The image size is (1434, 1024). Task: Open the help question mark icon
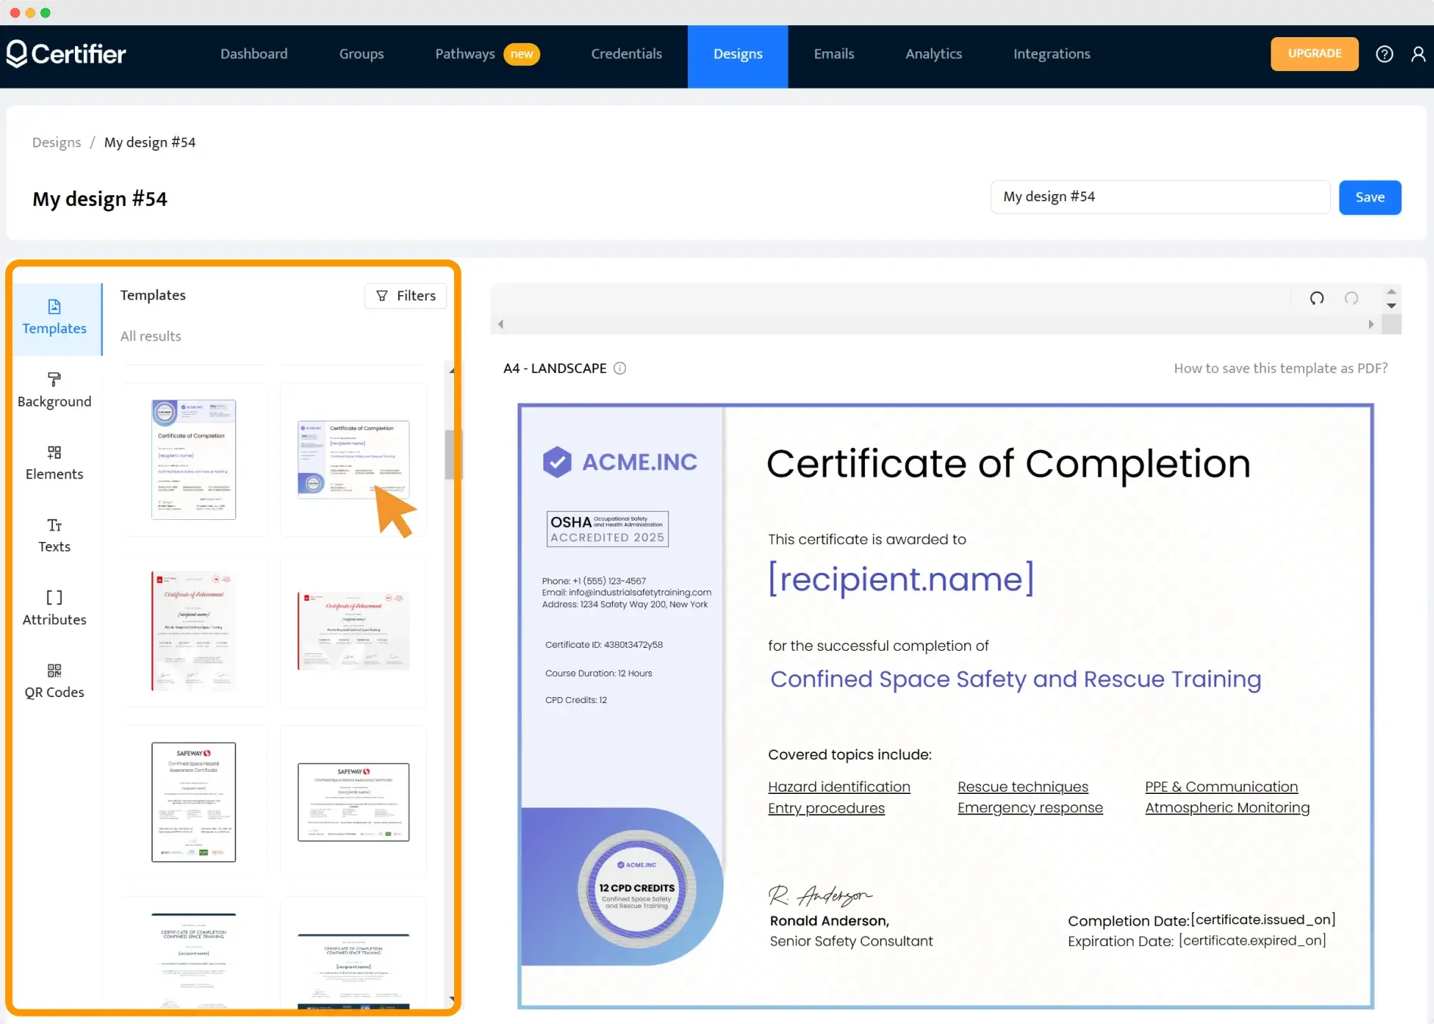click(x=1384, y=54)
